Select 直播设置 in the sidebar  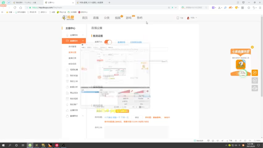pyautogui.click(x=72, y=52)
